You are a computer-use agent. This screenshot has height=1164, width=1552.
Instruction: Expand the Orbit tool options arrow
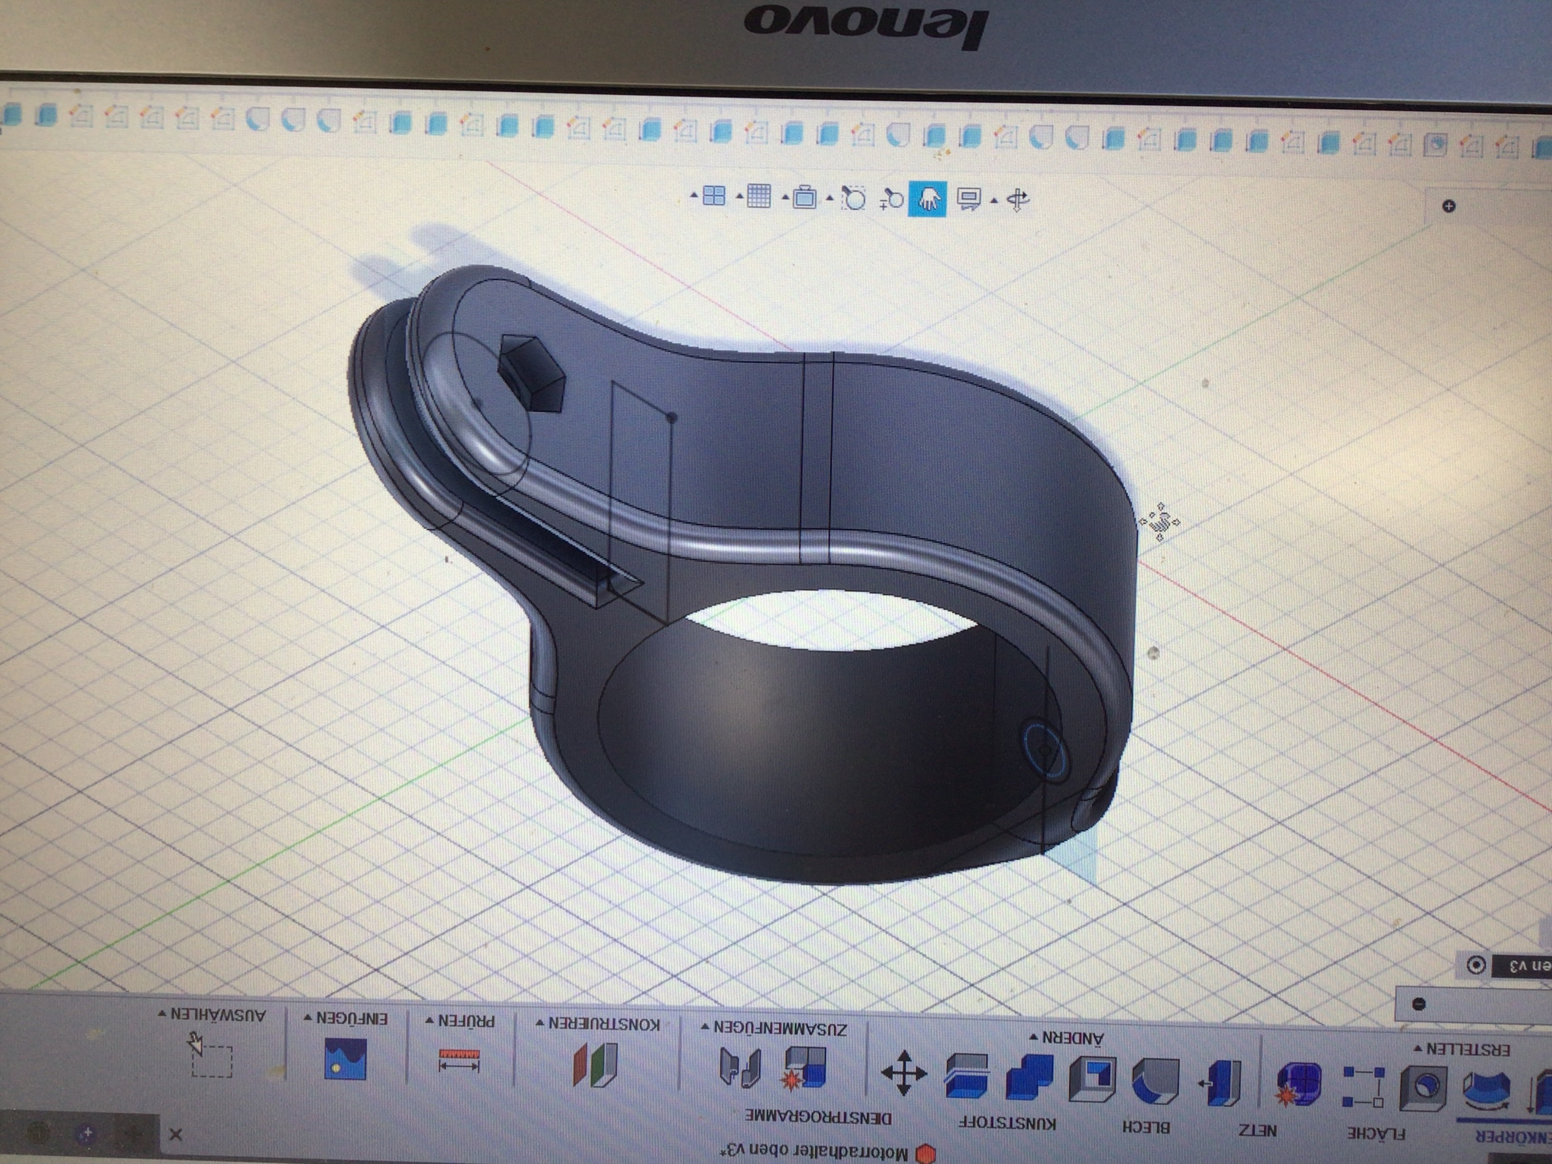pyautogui.click(x=994, y=200)
